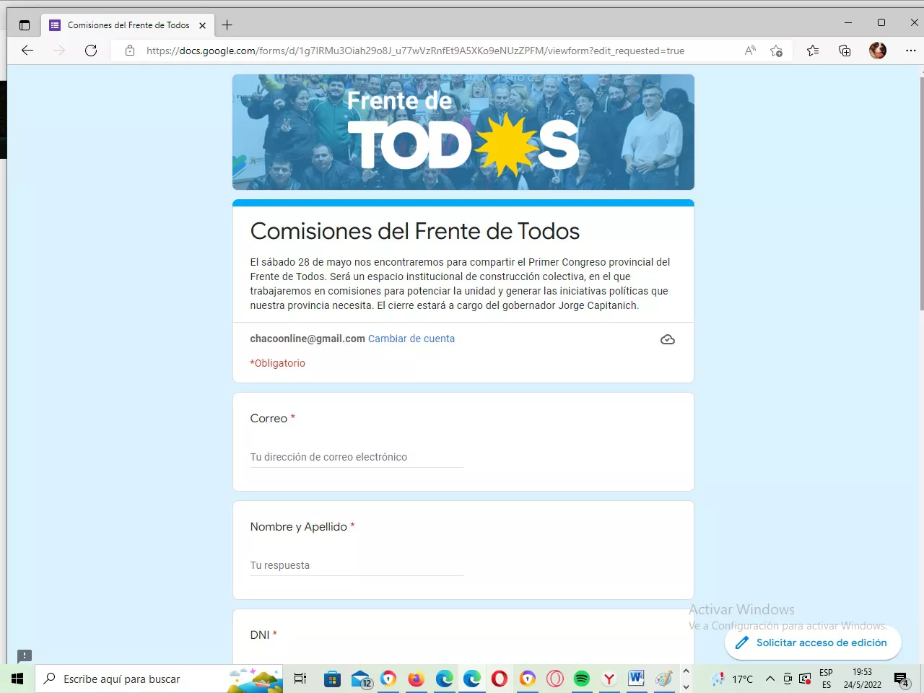Open Spotify from the taskbar
This screenshot has width=924, height=693.
coord(582,679)
